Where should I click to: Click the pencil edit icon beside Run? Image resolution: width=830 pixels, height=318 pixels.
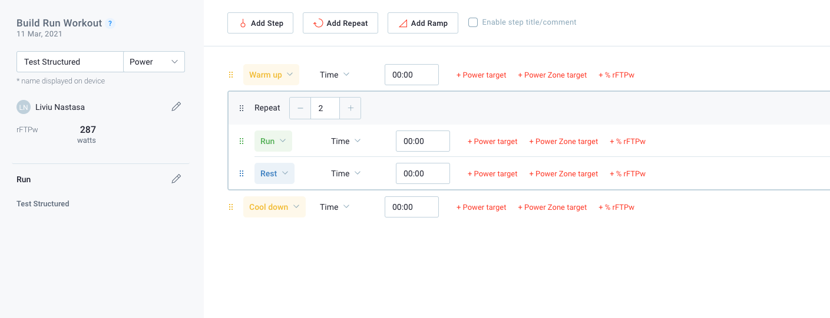[176, 179]
